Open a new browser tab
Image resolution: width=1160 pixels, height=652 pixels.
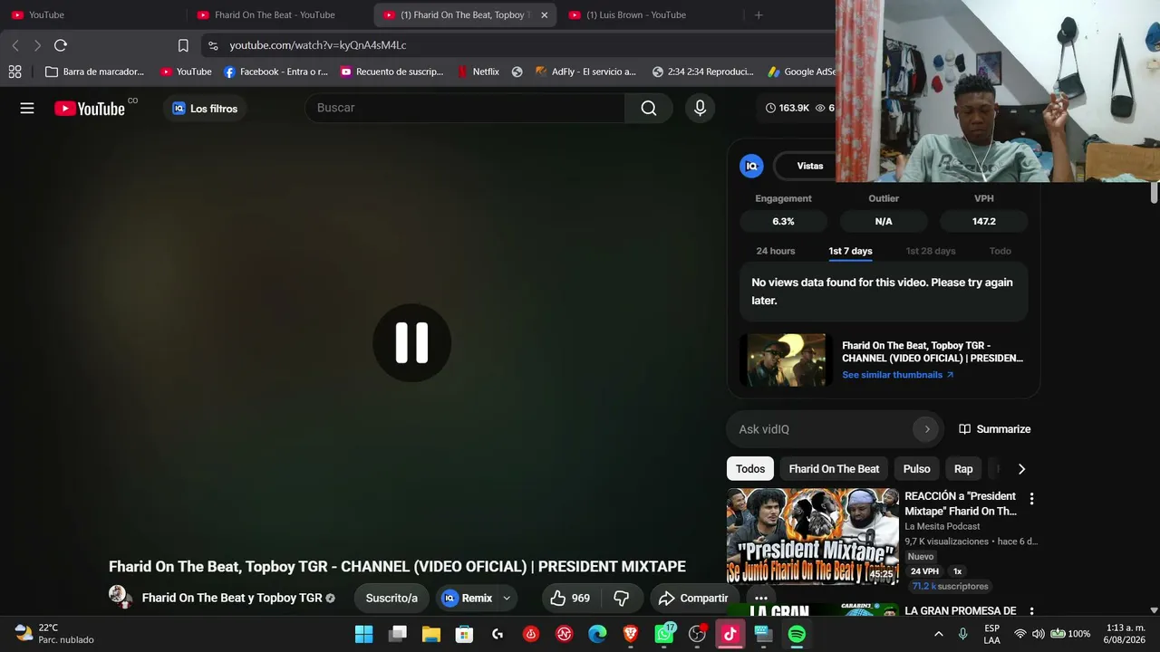click(759, 14)
